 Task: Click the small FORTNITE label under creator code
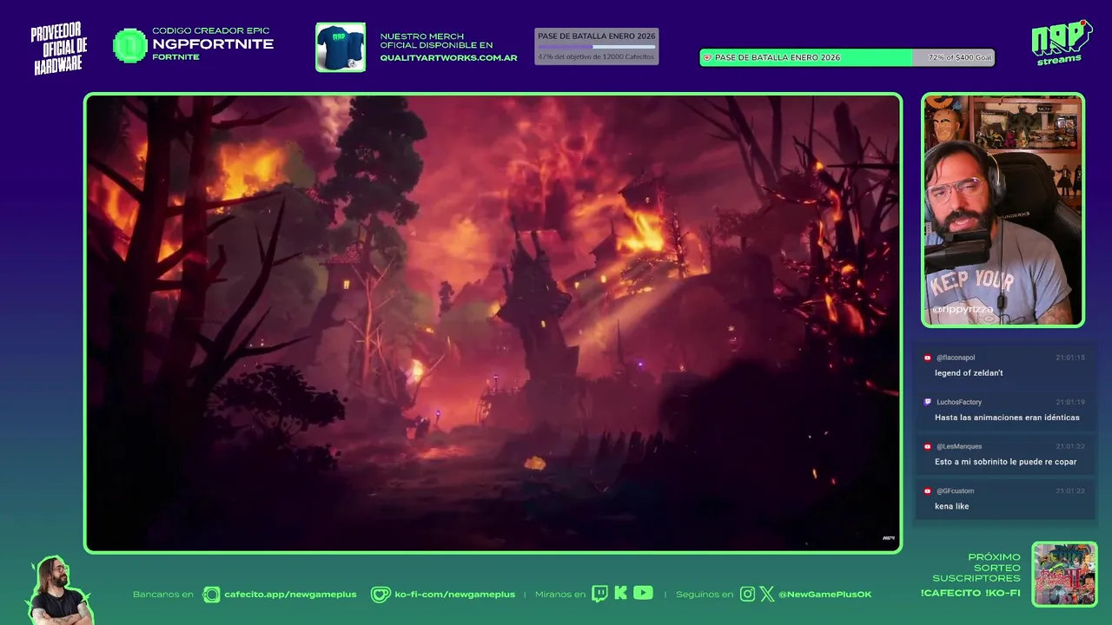[175, 57]
